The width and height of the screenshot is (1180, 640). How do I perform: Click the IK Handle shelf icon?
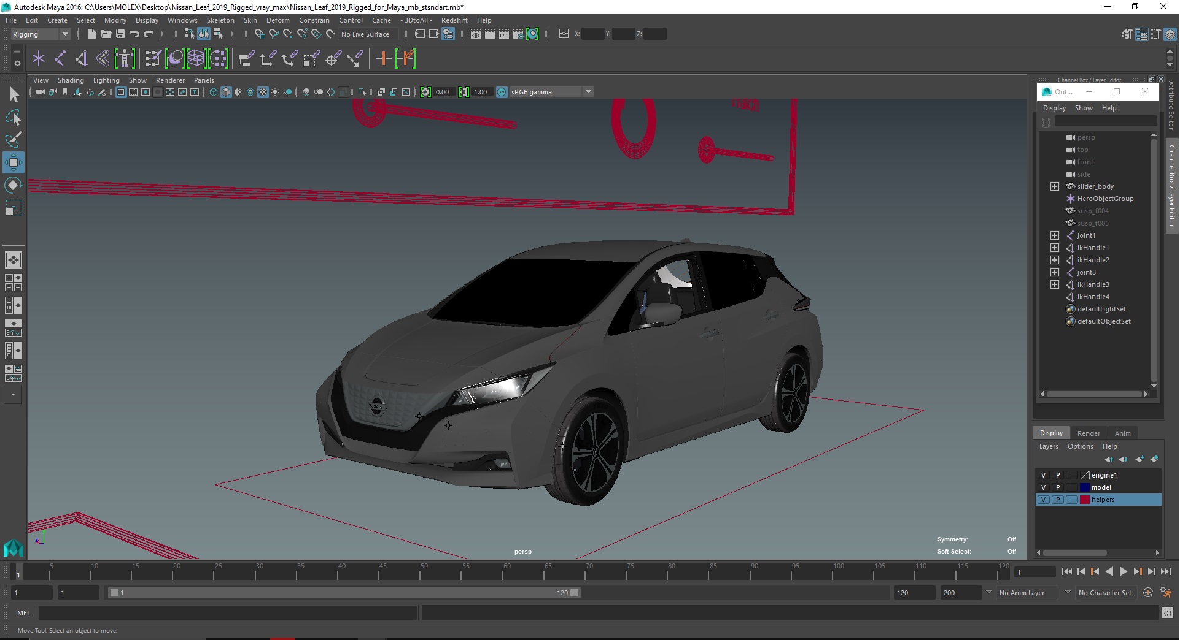pos(81,59)
